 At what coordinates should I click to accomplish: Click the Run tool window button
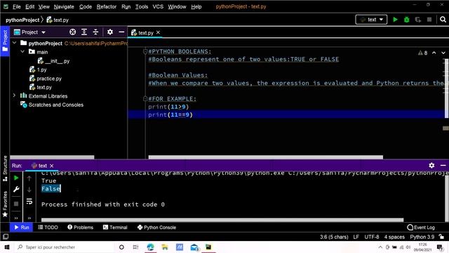tap(22, 228)
